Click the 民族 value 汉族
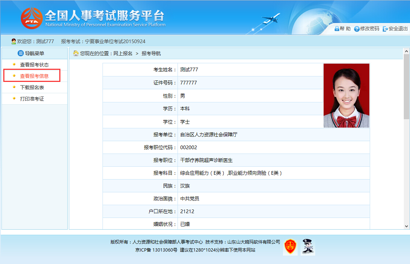 tap(185, 186)
